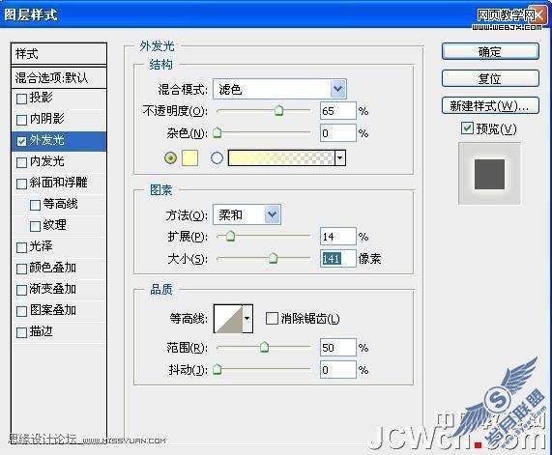Click the 抖动 jitter value field

coord(338,370)
